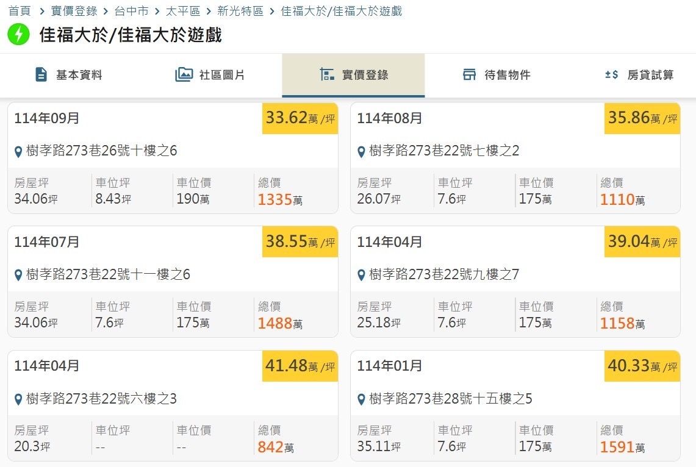The image size is (696, 467).
Task: Click map pin for 樹孝路273巷22號七樓之2
Action: 361,152
